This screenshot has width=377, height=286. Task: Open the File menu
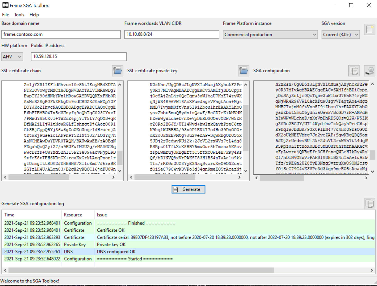(x=5, y=15)
